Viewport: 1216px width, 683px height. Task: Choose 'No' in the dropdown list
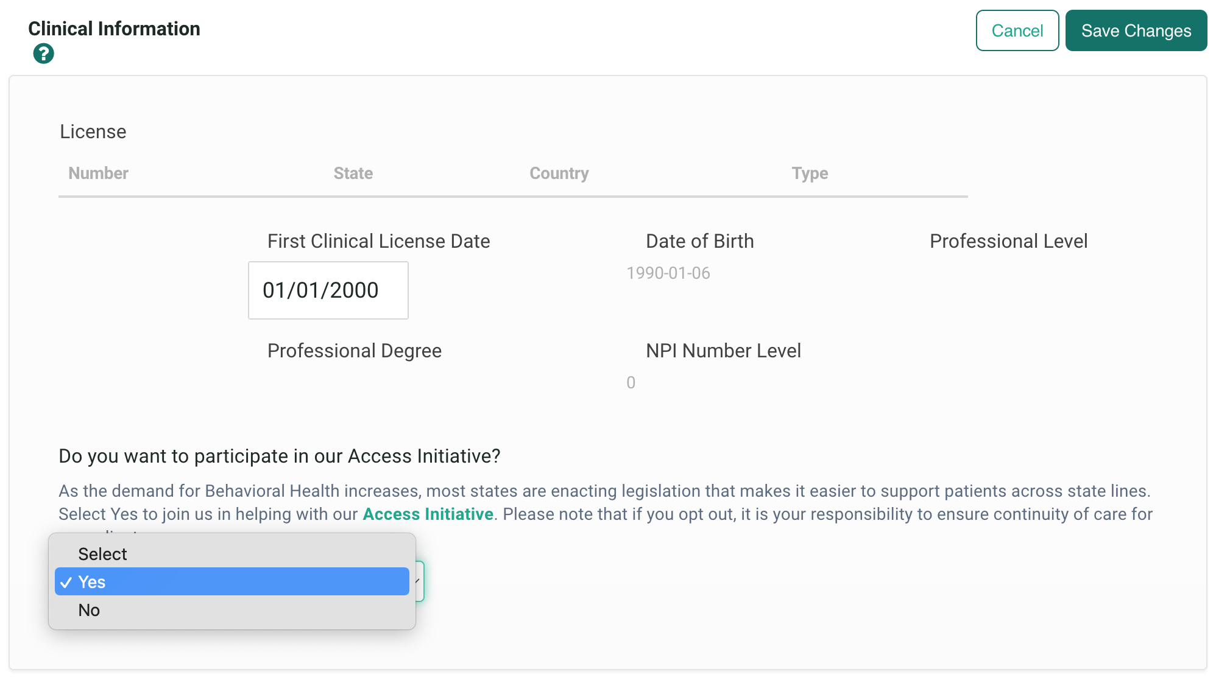(232, 610)
